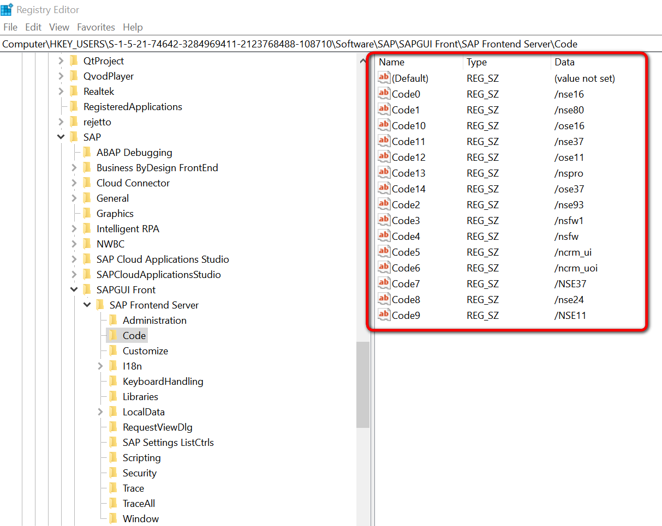
Task: Click the Code9 string value icon
Action: point(384,315)
